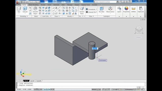Click the Rotate tool in Modify panel
Image resolution: width=162 pixels, height=91 pixels.
[70, 11]
